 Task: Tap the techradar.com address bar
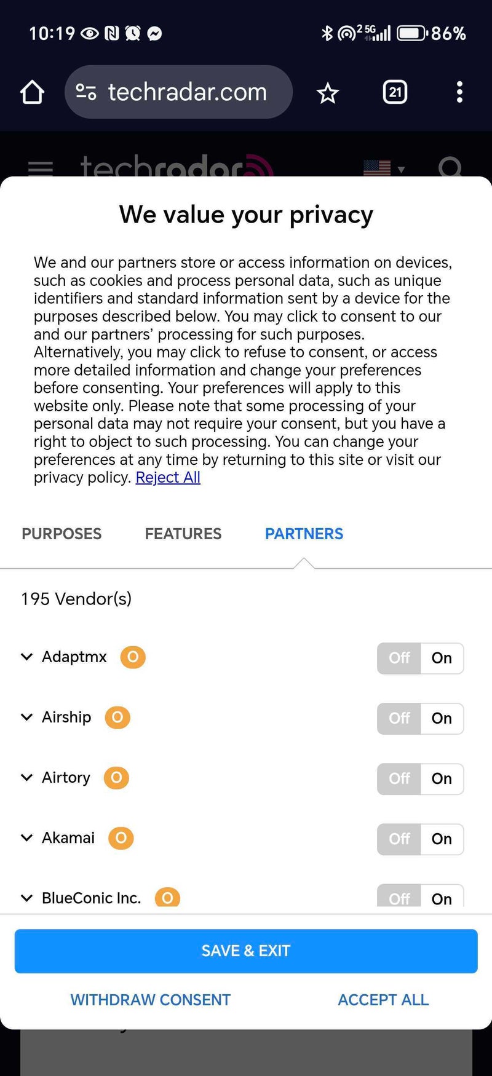(x=188, y=93)
